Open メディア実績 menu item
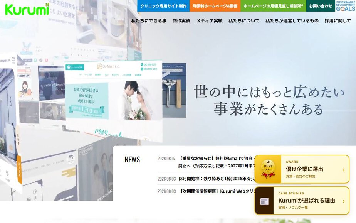356x223 pixels. pos(209,21)
